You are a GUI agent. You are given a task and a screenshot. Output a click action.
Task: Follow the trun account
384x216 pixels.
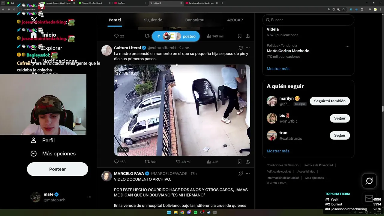[x=340, y=135]
